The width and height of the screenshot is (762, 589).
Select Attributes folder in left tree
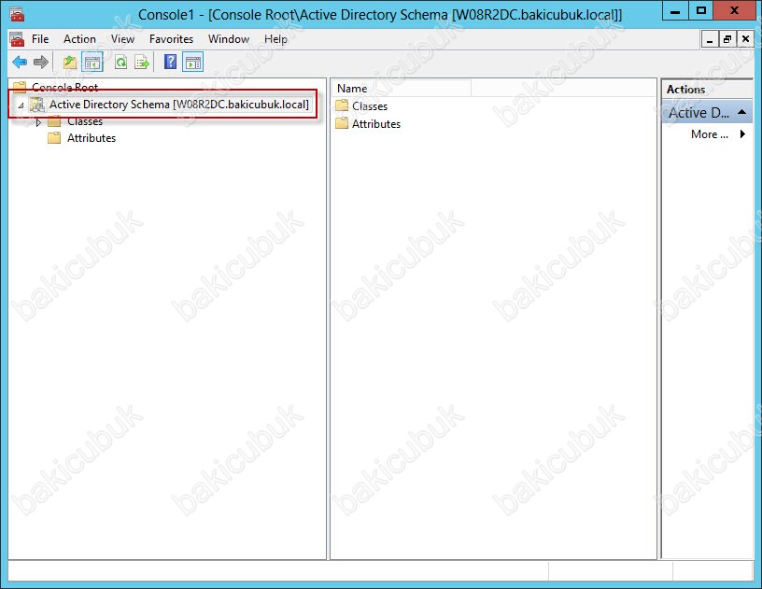pos(91,138)
